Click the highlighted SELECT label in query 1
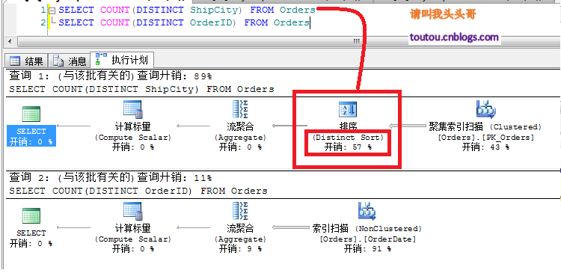Screen dimensions: 561x273 pyautogui.click(x=31, y=132)
